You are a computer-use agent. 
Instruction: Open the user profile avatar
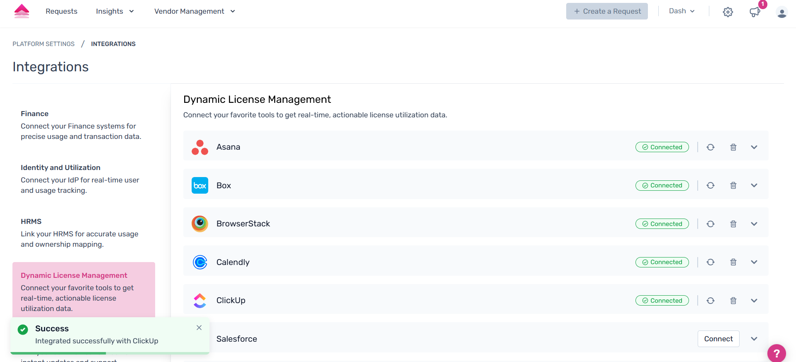click(x=782, y=12)
